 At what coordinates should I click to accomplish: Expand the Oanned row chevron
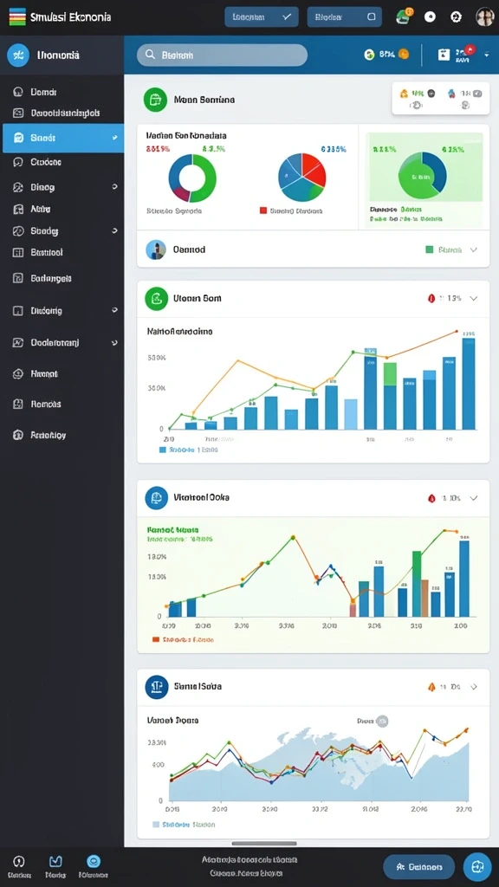[474, 249]
